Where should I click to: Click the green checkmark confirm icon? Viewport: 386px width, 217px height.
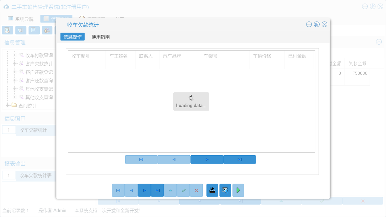pos(184,190)
